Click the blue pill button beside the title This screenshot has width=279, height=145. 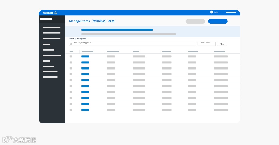pos(218,21)
